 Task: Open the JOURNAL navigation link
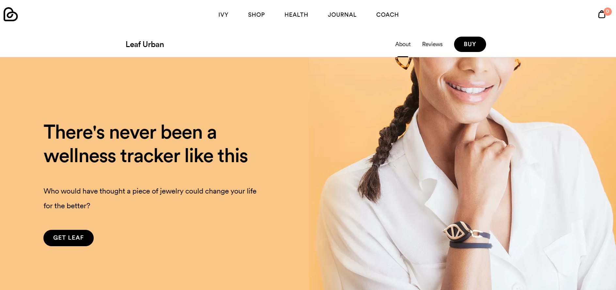click(x=342, y=15)
